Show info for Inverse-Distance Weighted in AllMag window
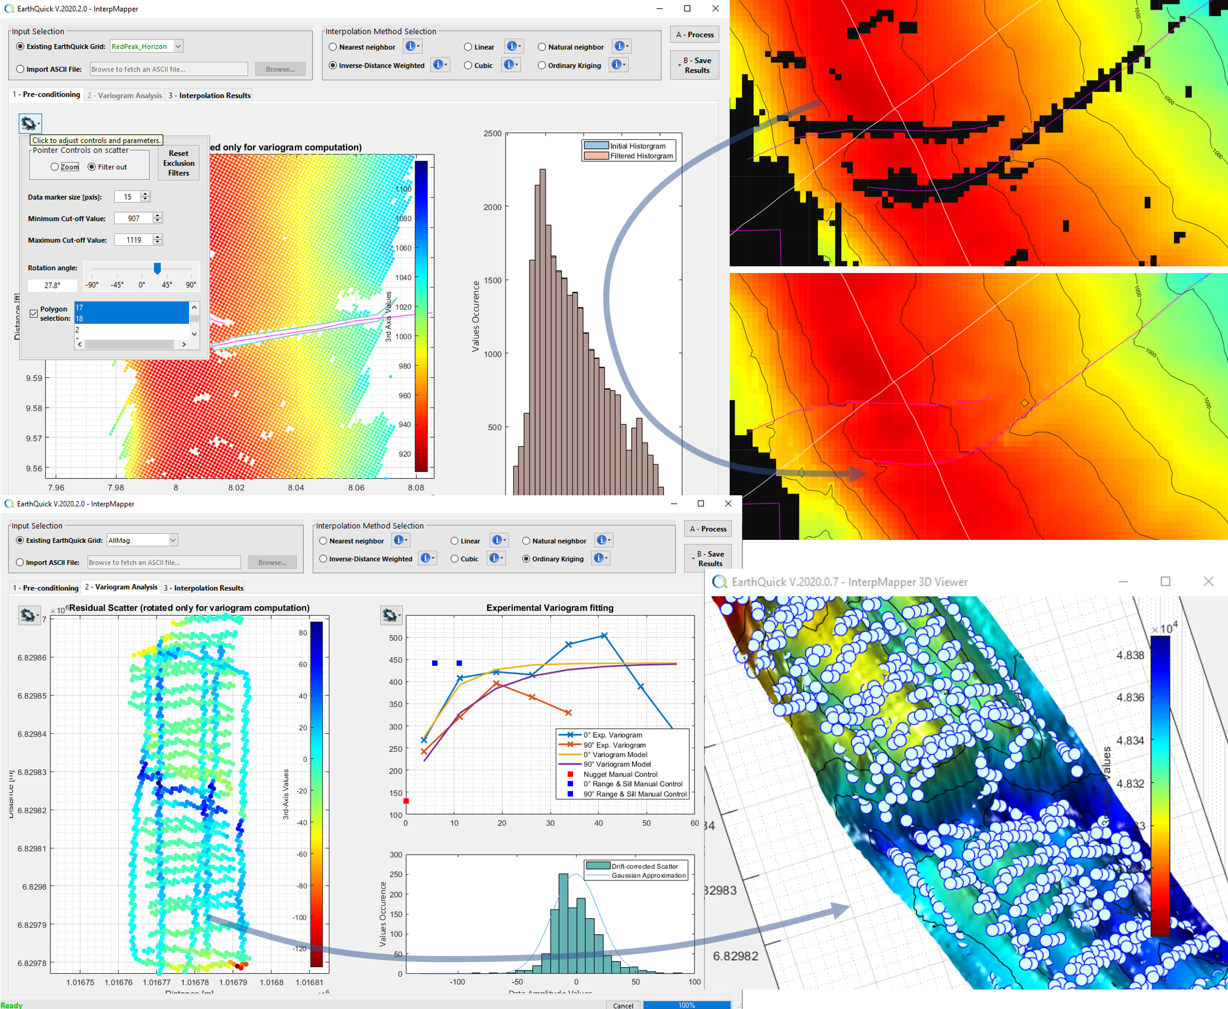 (x=428, y=559)
